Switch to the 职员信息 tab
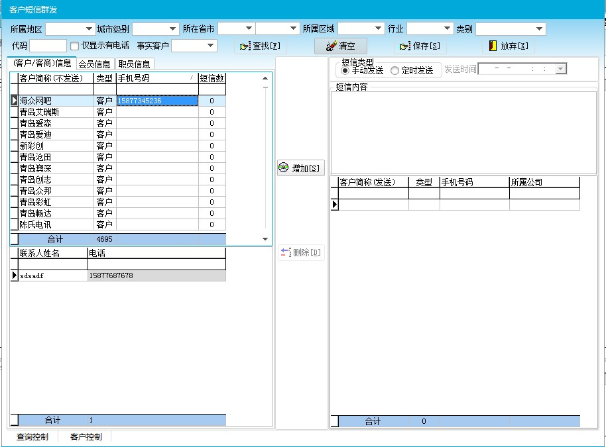This screenshot has height=447, width=606. tap(135, 64)
